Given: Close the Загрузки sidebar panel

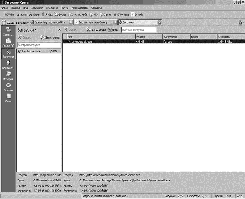Looking at the screenshot, I should (59, 30).
